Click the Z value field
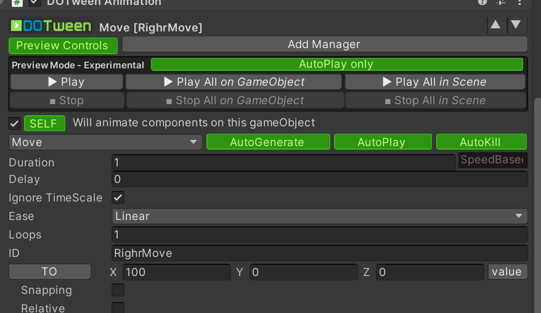Viewport: 541px width, 313px height. [430, 272]
